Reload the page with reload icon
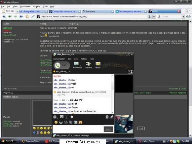 tap(27, 17)
